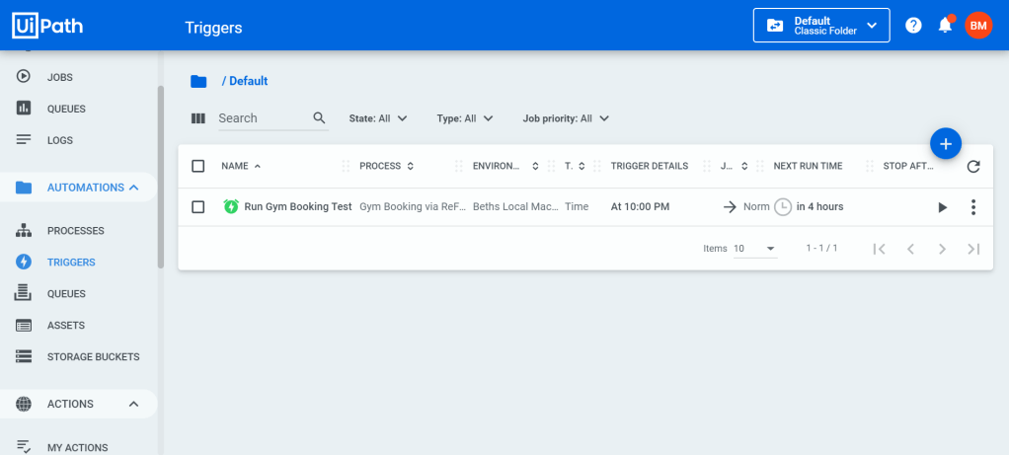Open more actions menu for the trigger row
Viewport: 1009px width, 455px height.
pyautogui.click(x=973, y=207)
